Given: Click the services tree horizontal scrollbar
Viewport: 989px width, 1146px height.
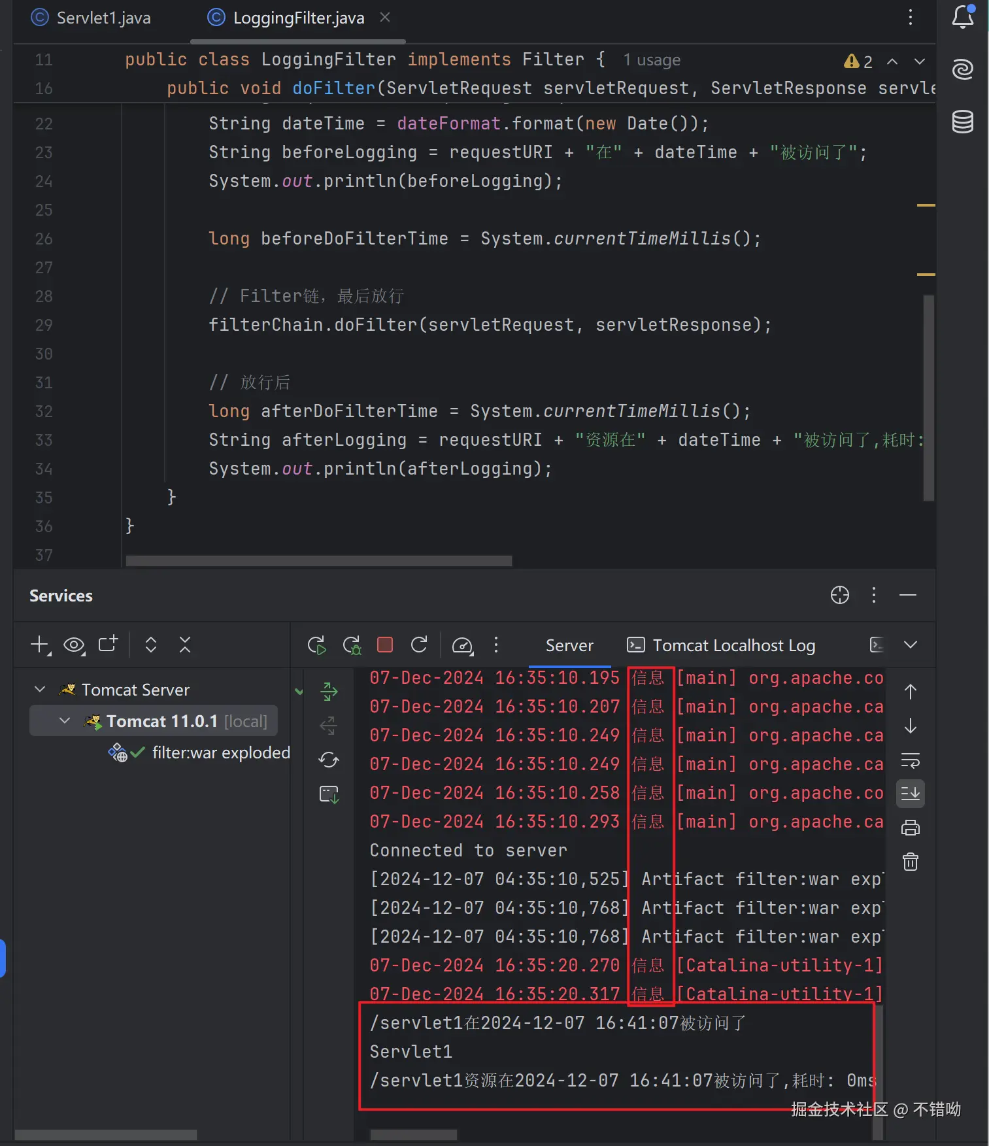Looking at the screenshot, I should coord(106,1134).
